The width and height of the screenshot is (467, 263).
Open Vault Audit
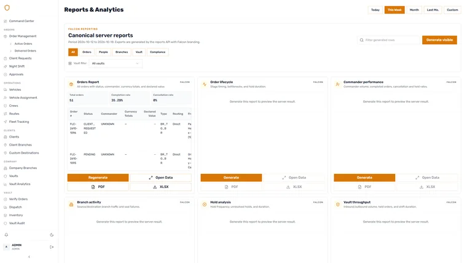[x=17, y=224]
